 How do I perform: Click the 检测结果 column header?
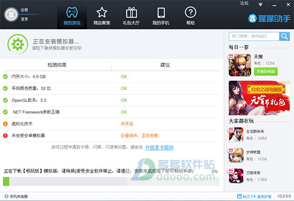(57, 65)
